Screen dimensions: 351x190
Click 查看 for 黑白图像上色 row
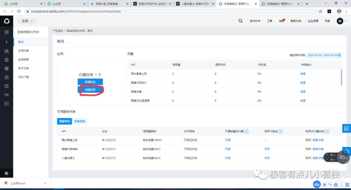click(x=303, y=74)
